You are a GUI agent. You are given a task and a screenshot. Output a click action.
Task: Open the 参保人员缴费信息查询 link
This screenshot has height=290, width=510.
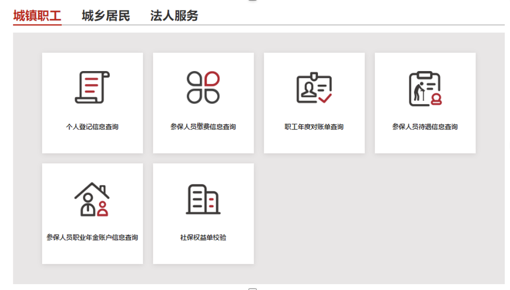tap(203, 127)
